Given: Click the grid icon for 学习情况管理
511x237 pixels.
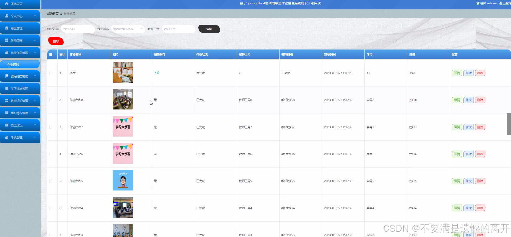Looking at the screenshot, I should 7,113.
